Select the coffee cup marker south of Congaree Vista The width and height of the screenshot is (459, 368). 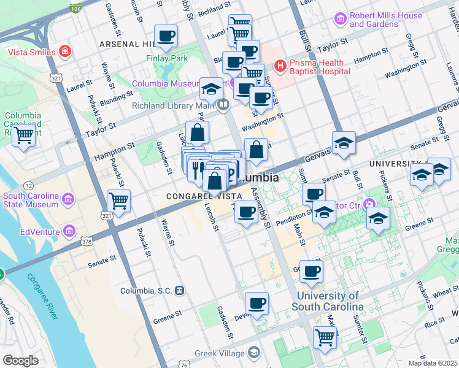(246, 212)
